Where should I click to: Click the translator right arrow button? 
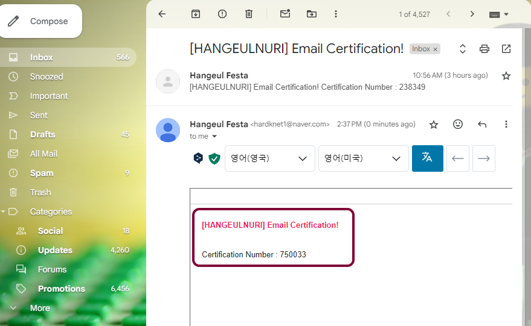click(x=484, y=158)
